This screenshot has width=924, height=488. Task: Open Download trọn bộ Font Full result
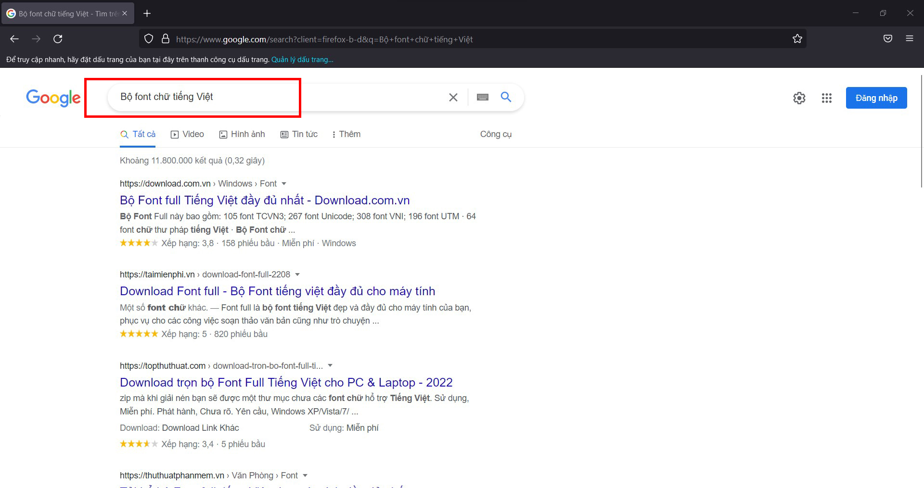click(x=286, y=382)
